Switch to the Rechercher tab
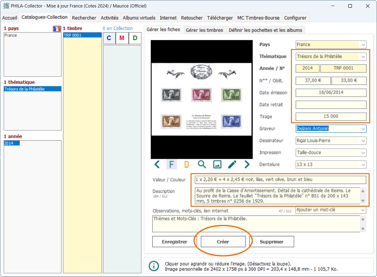 (84, 18)
